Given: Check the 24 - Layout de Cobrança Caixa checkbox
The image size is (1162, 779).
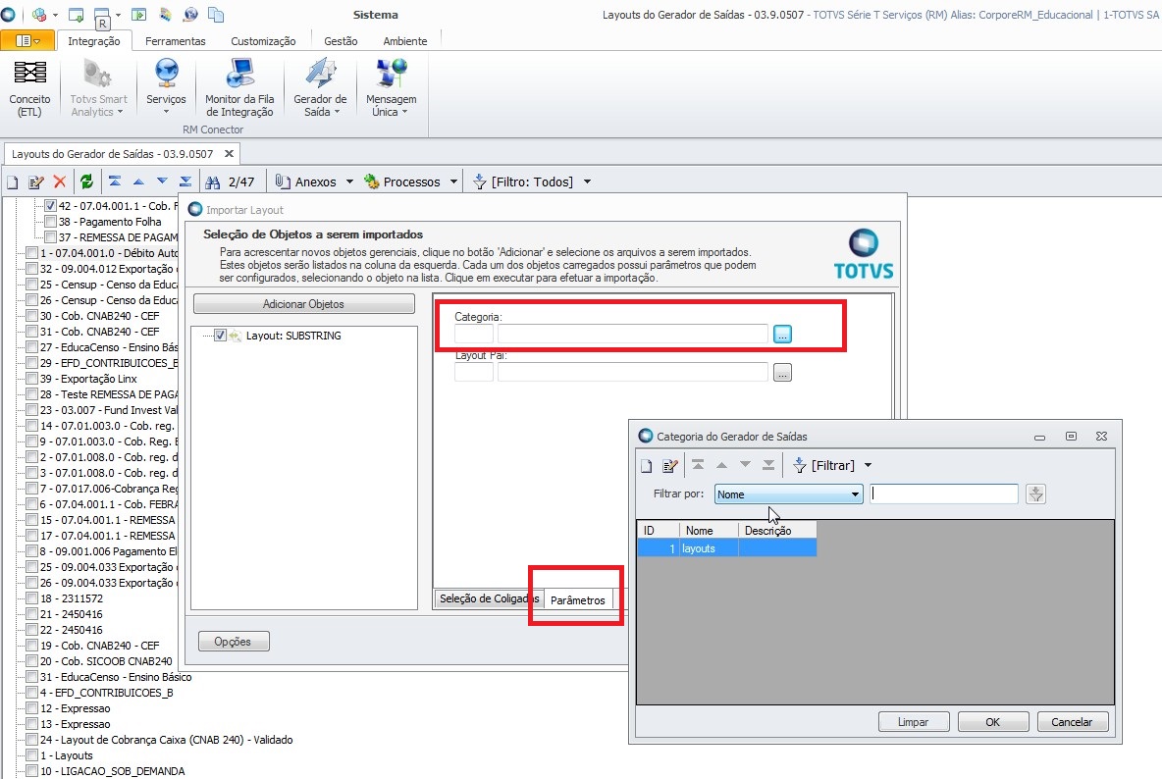Looking at the screenshot, I should (31, 740).
